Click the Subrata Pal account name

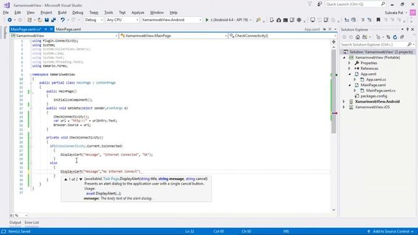coord(394,12)
